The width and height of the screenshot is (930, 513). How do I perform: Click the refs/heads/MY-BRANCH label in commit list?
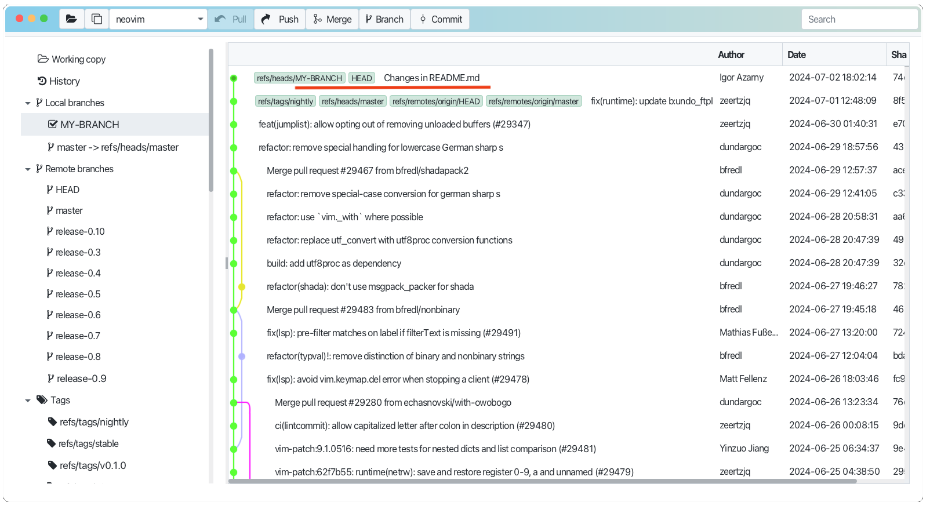coord(300,78)
